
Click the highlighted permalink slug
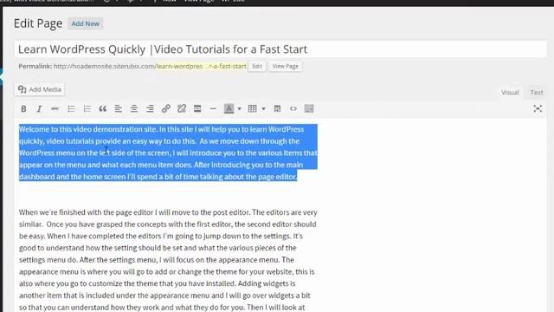(202, 66)
